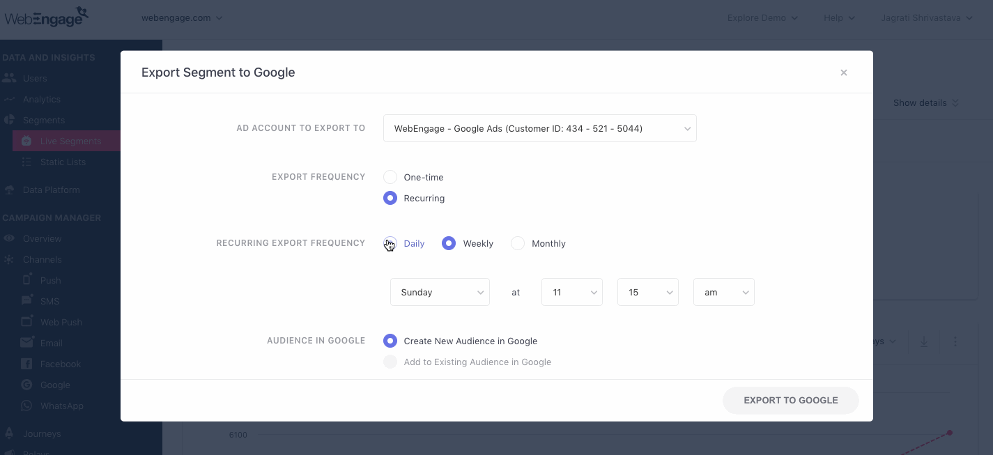Expand Show details
Image resolution: width=993 pixels, height=455 pixels.
pos(926,102)
